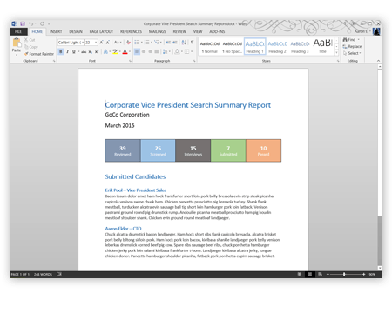Switch to the MAILINGS tab
The height and width of the screenshot is (313, 392).
tap(158, 31)
